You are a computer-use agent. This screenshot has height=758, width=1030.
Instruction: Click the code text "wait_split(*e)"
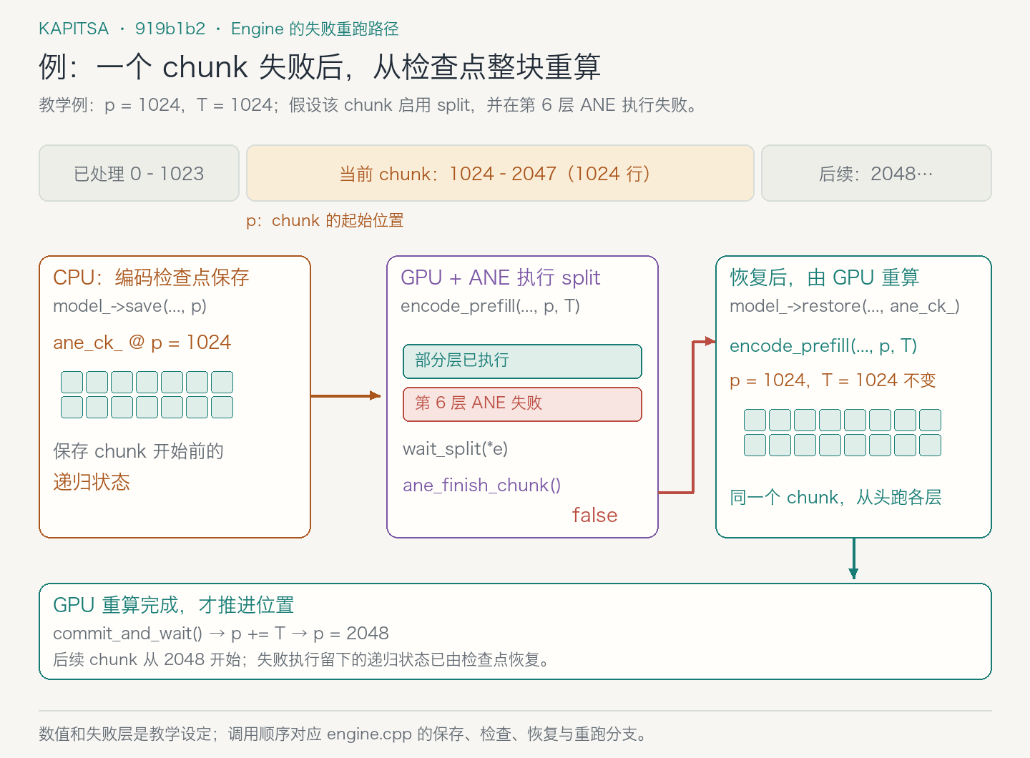455,449
